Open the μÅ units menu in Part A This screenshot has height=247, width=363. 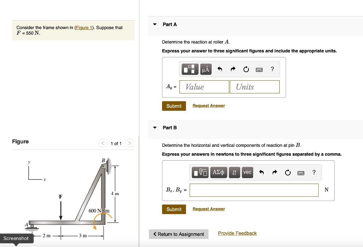(206, 69)
